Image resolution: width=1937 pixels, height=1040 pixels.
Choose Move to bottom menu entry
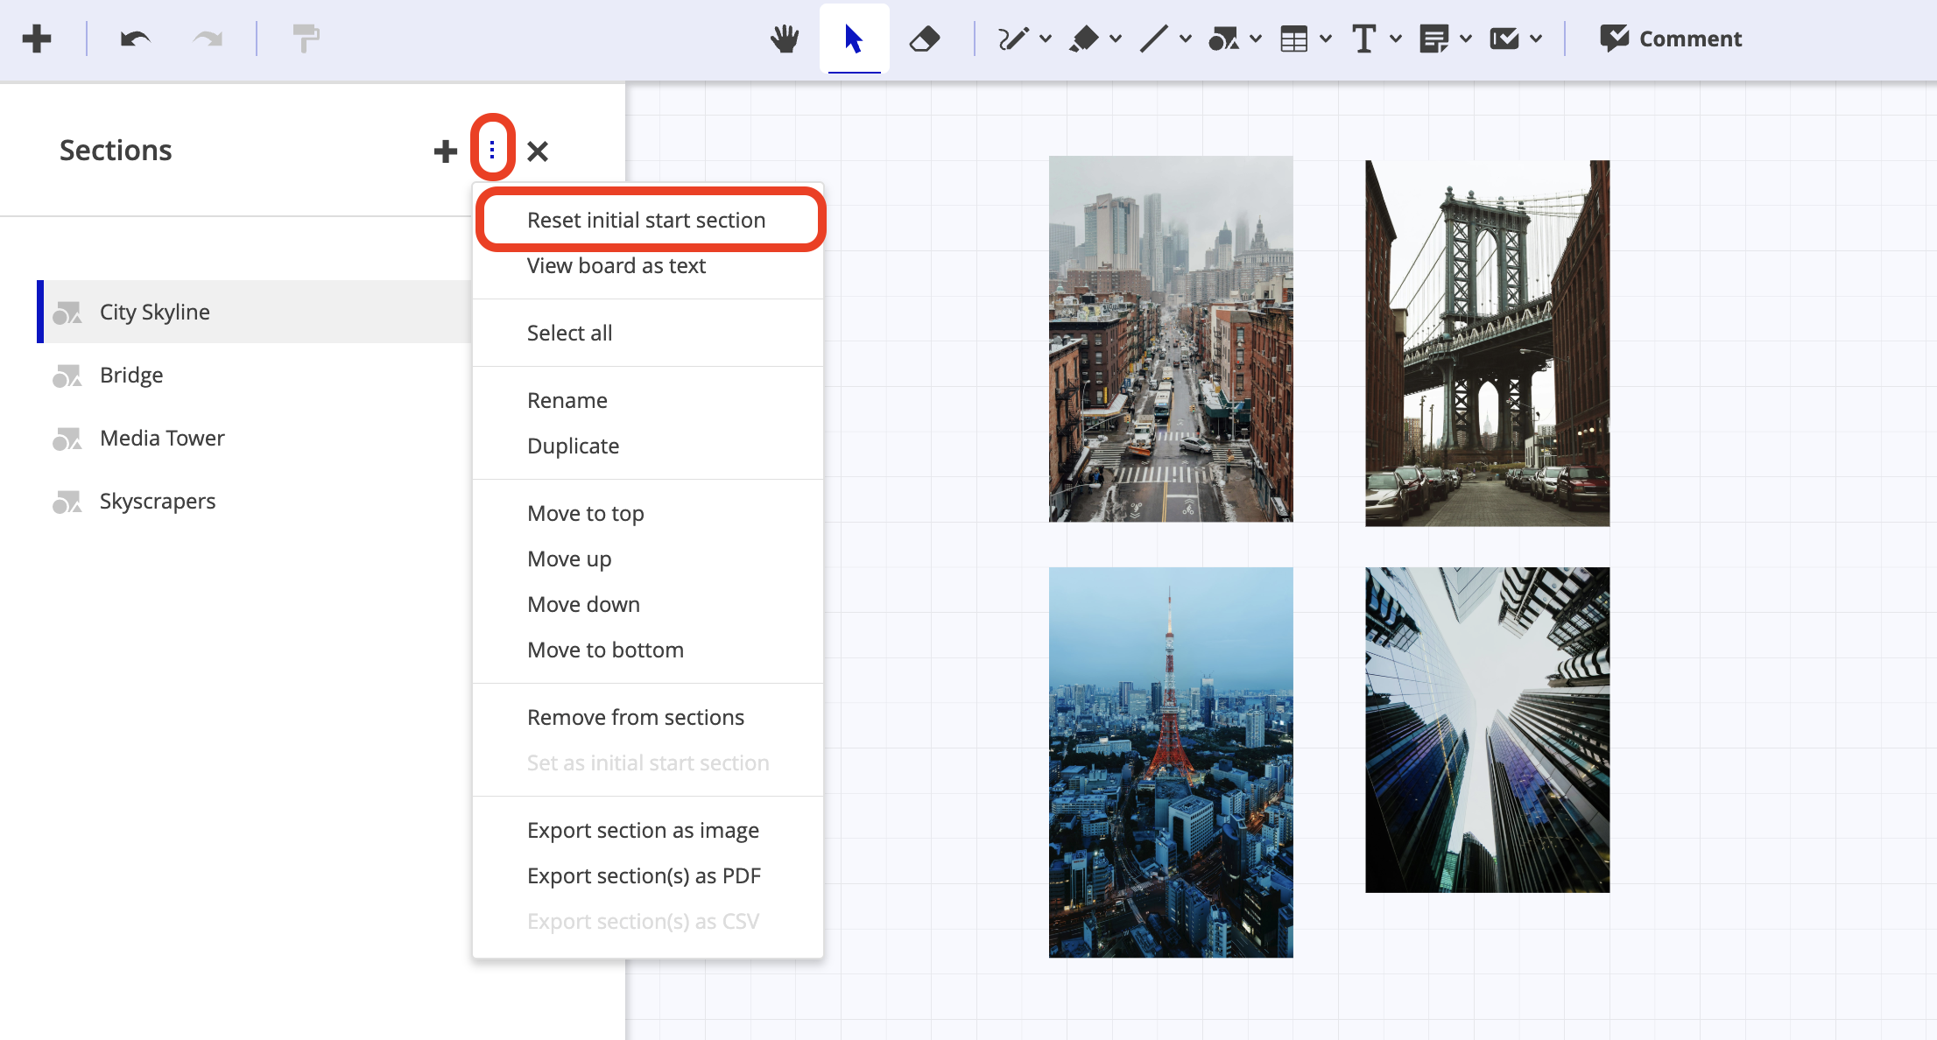point(605,650)
